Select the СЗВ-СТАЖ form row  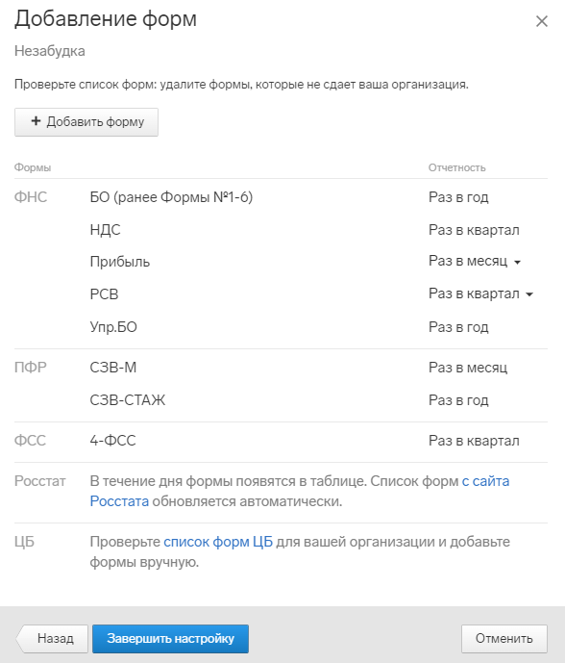[x=281, y=400]
